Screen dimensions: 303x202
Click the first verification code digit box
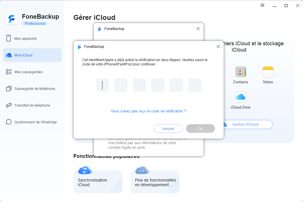[x=102, y=85]
